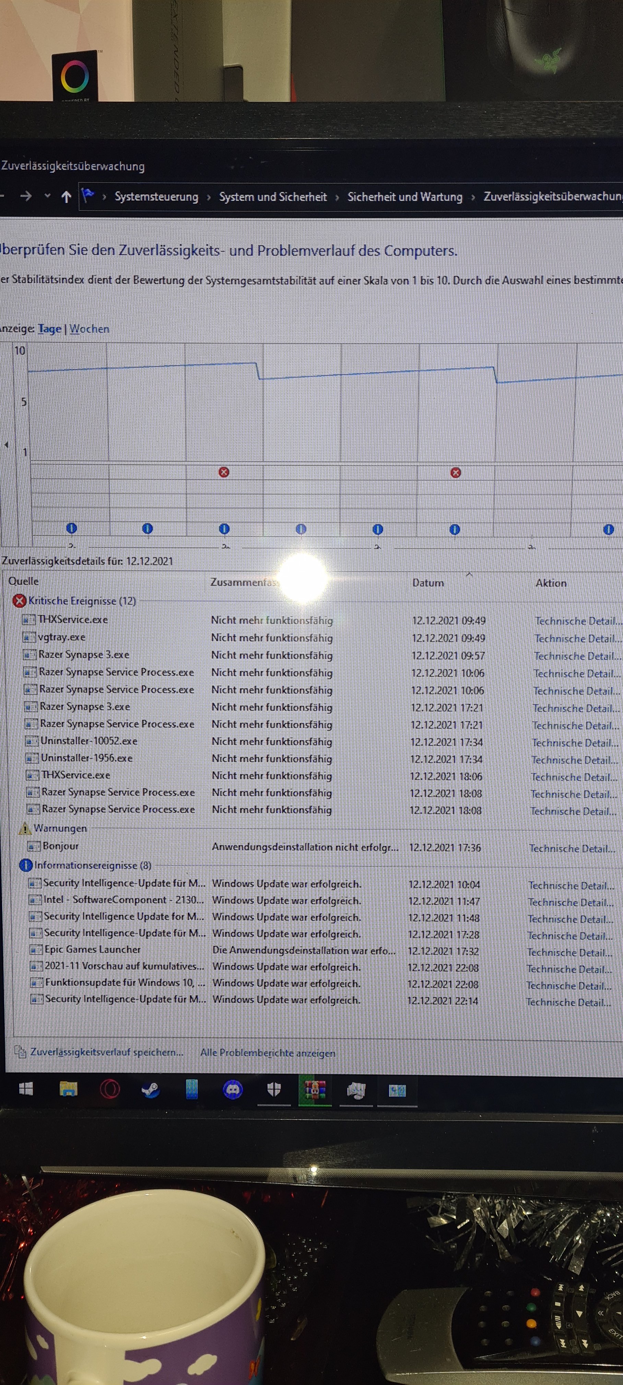Open File Explorer from the taskbar
This screenshot has width=623, height=1385.
[68, 1089]
